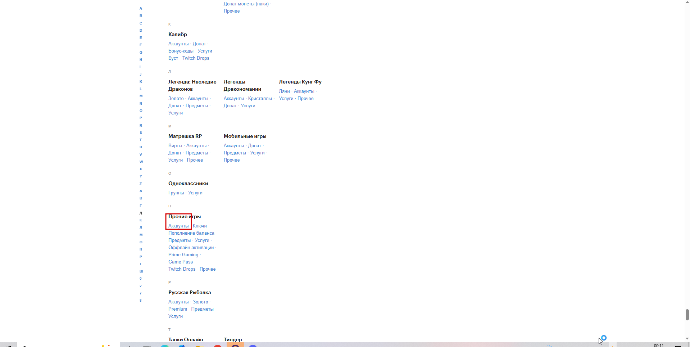Open Аккаунты under Легенды Дракономании

click(x=234, y=99)
